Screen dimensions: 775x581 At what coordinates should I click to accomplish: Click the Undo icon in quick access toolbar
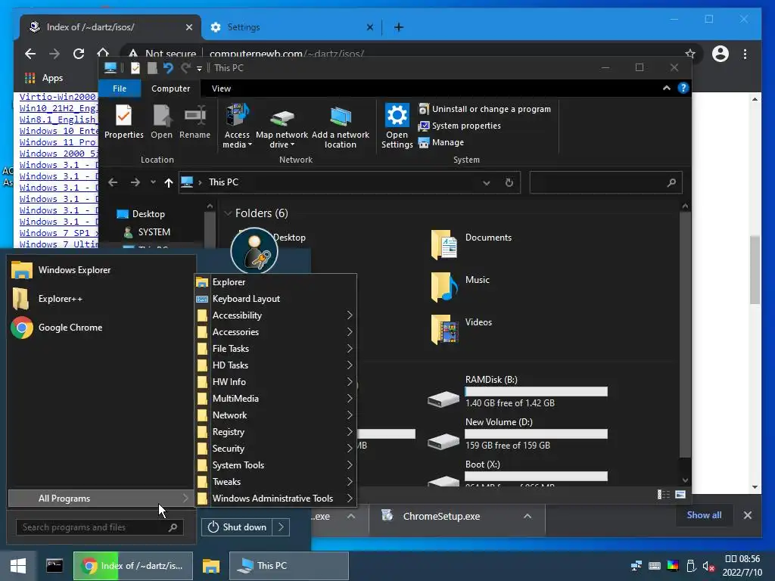[x=168, y=67]
